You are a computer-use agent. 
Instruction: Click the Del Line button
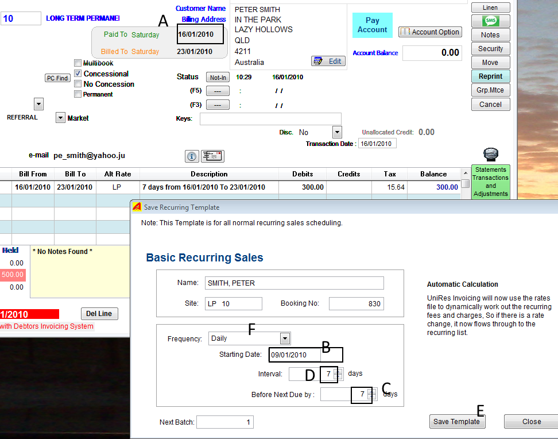tap(99, 314)
